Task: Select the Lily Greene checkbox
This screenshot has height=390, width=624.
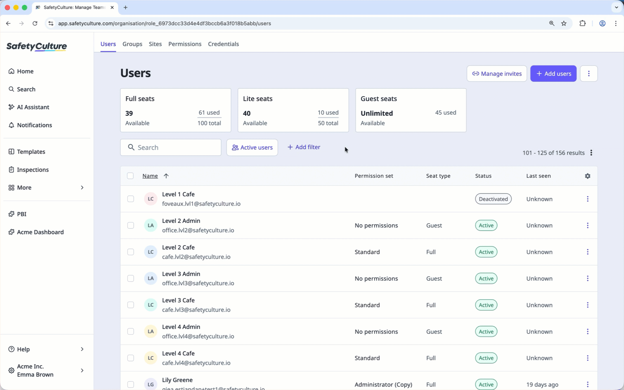Action: 131,384
